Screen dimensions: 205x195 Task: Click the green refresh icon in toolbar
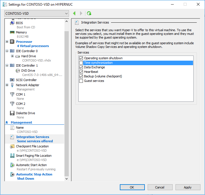point(89,13)
